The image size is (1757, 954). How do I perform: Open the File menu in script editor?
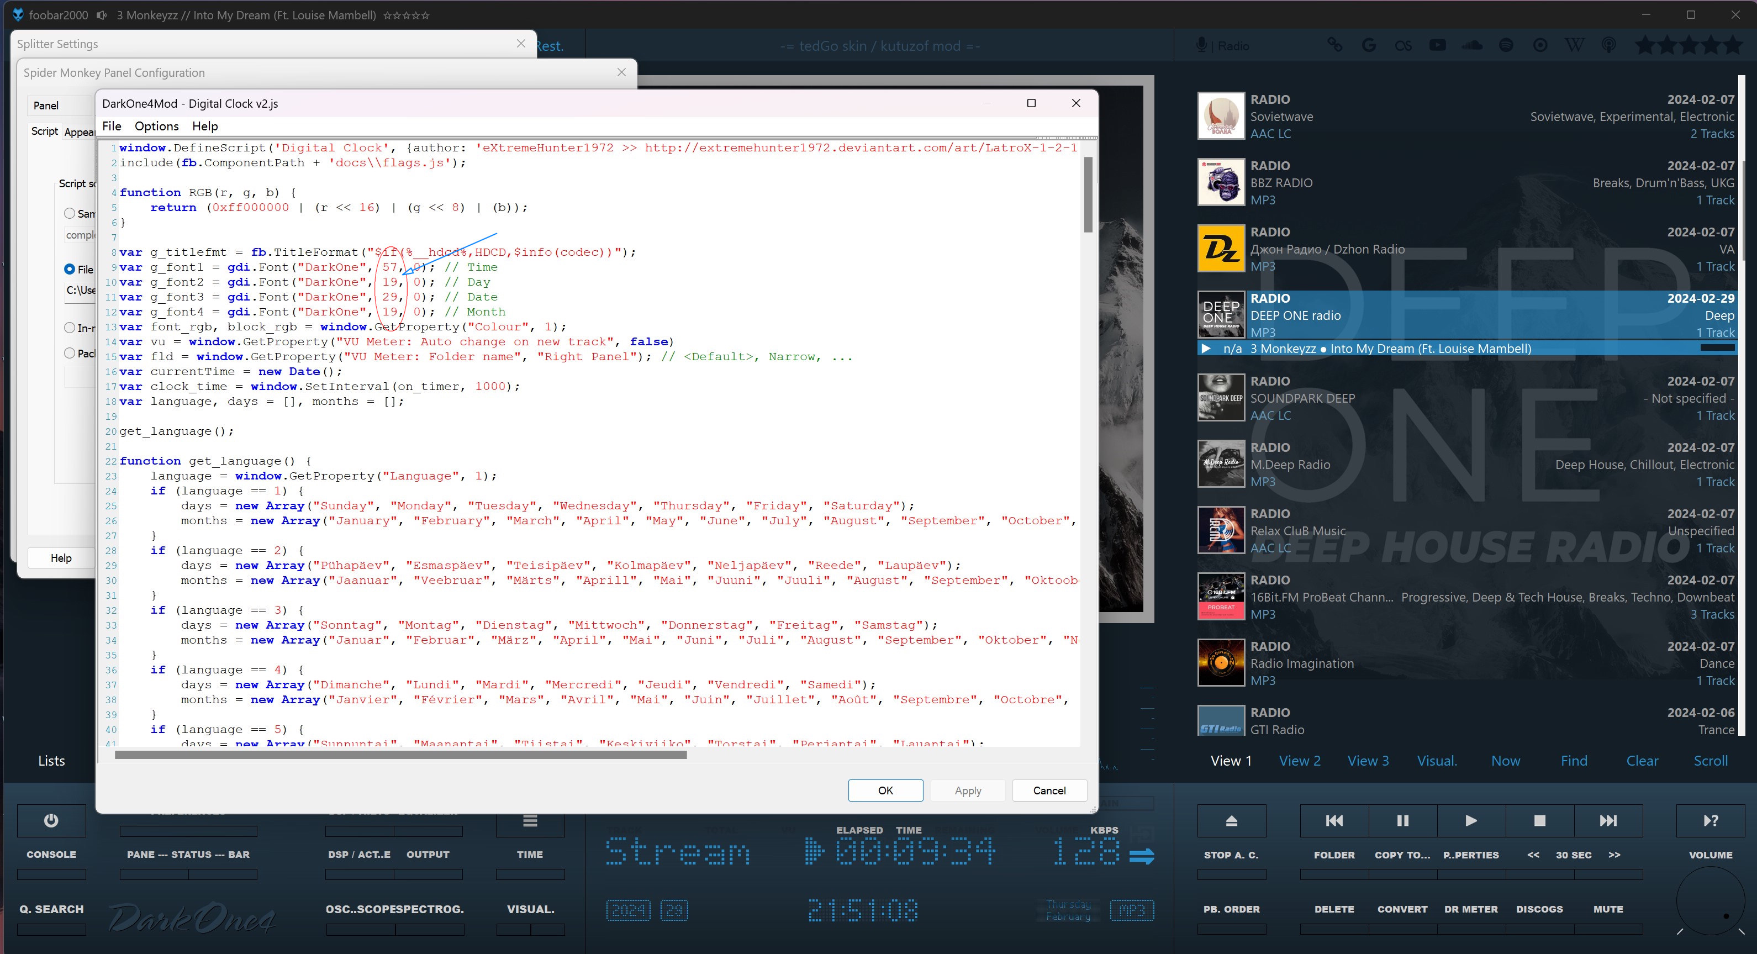(111, 126)
